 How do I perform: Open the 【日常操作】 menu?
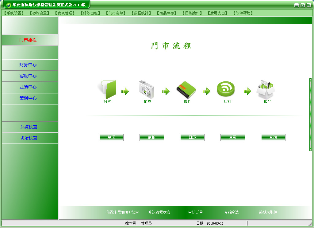click(192, 13)
